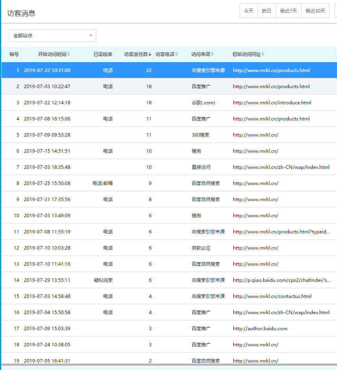The width and height of the screenshot is (337, 370).
Task: Click the timestamp 2019-07-10 11:41:16
Action: (47, 264)
